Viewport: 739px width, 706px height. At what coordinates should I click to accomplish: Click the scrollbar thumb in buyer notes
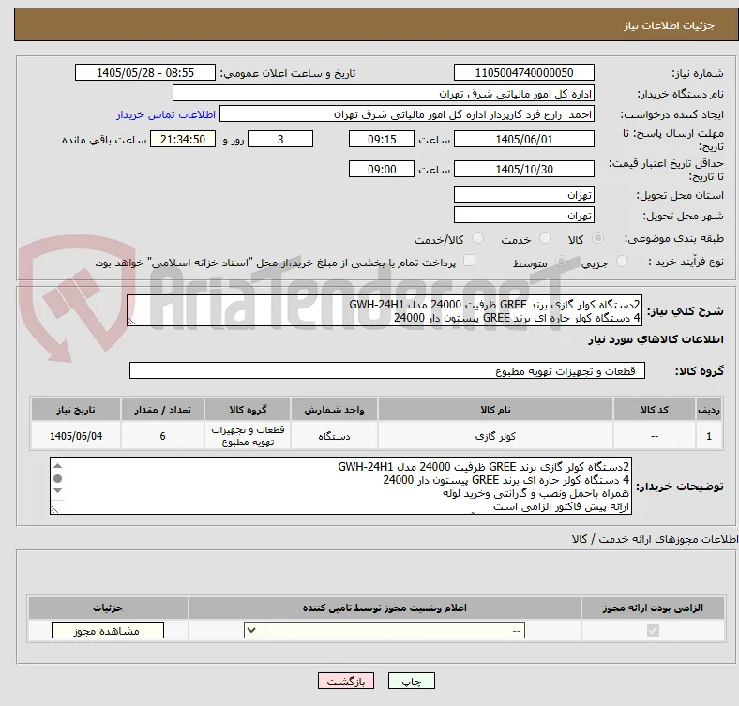tap(57, 479)
